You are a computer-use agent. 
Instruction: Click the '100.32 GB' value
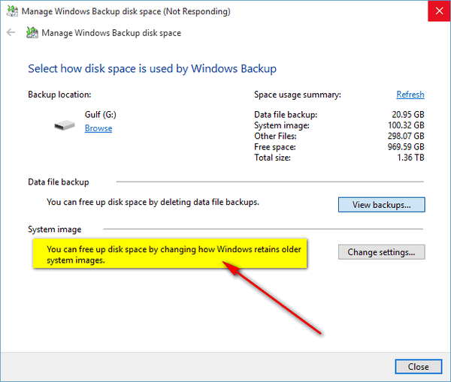406,125
